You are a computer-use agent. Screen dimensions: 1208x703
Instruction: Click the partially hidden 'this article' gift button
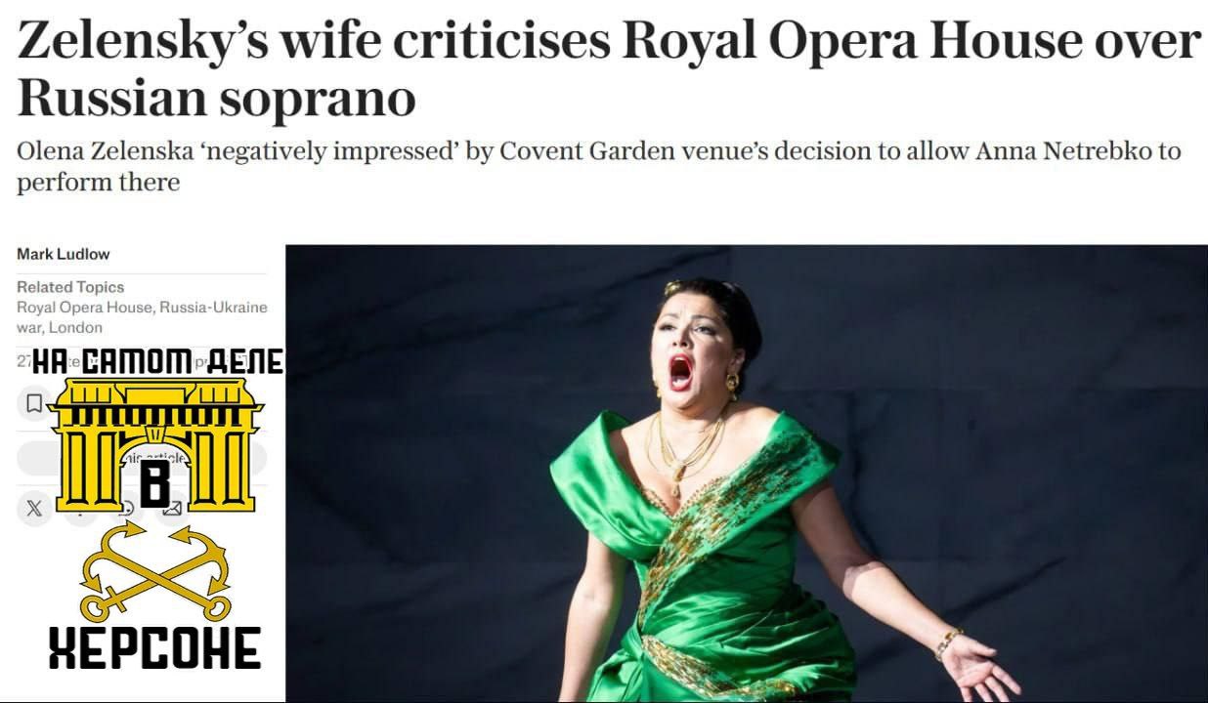[x=142, y=458]
